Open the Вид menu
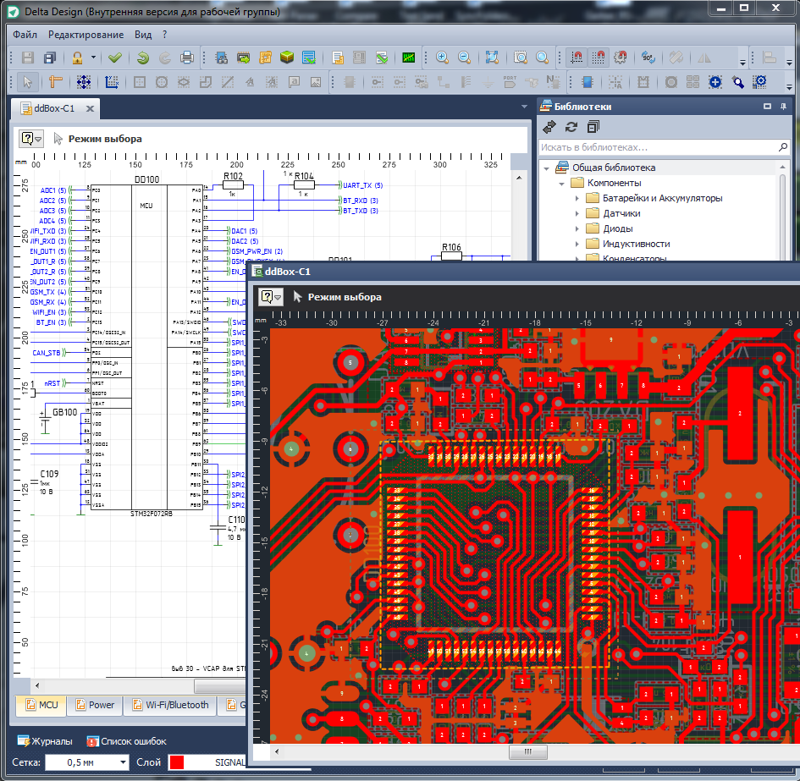Screen dimensions: 800x781 click(x=143, y=35)
